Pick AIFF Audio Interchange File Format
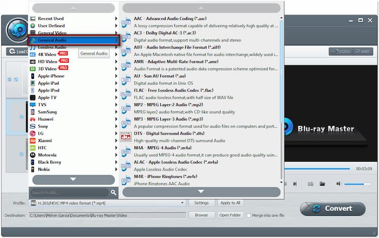 [x=201, y=51]
